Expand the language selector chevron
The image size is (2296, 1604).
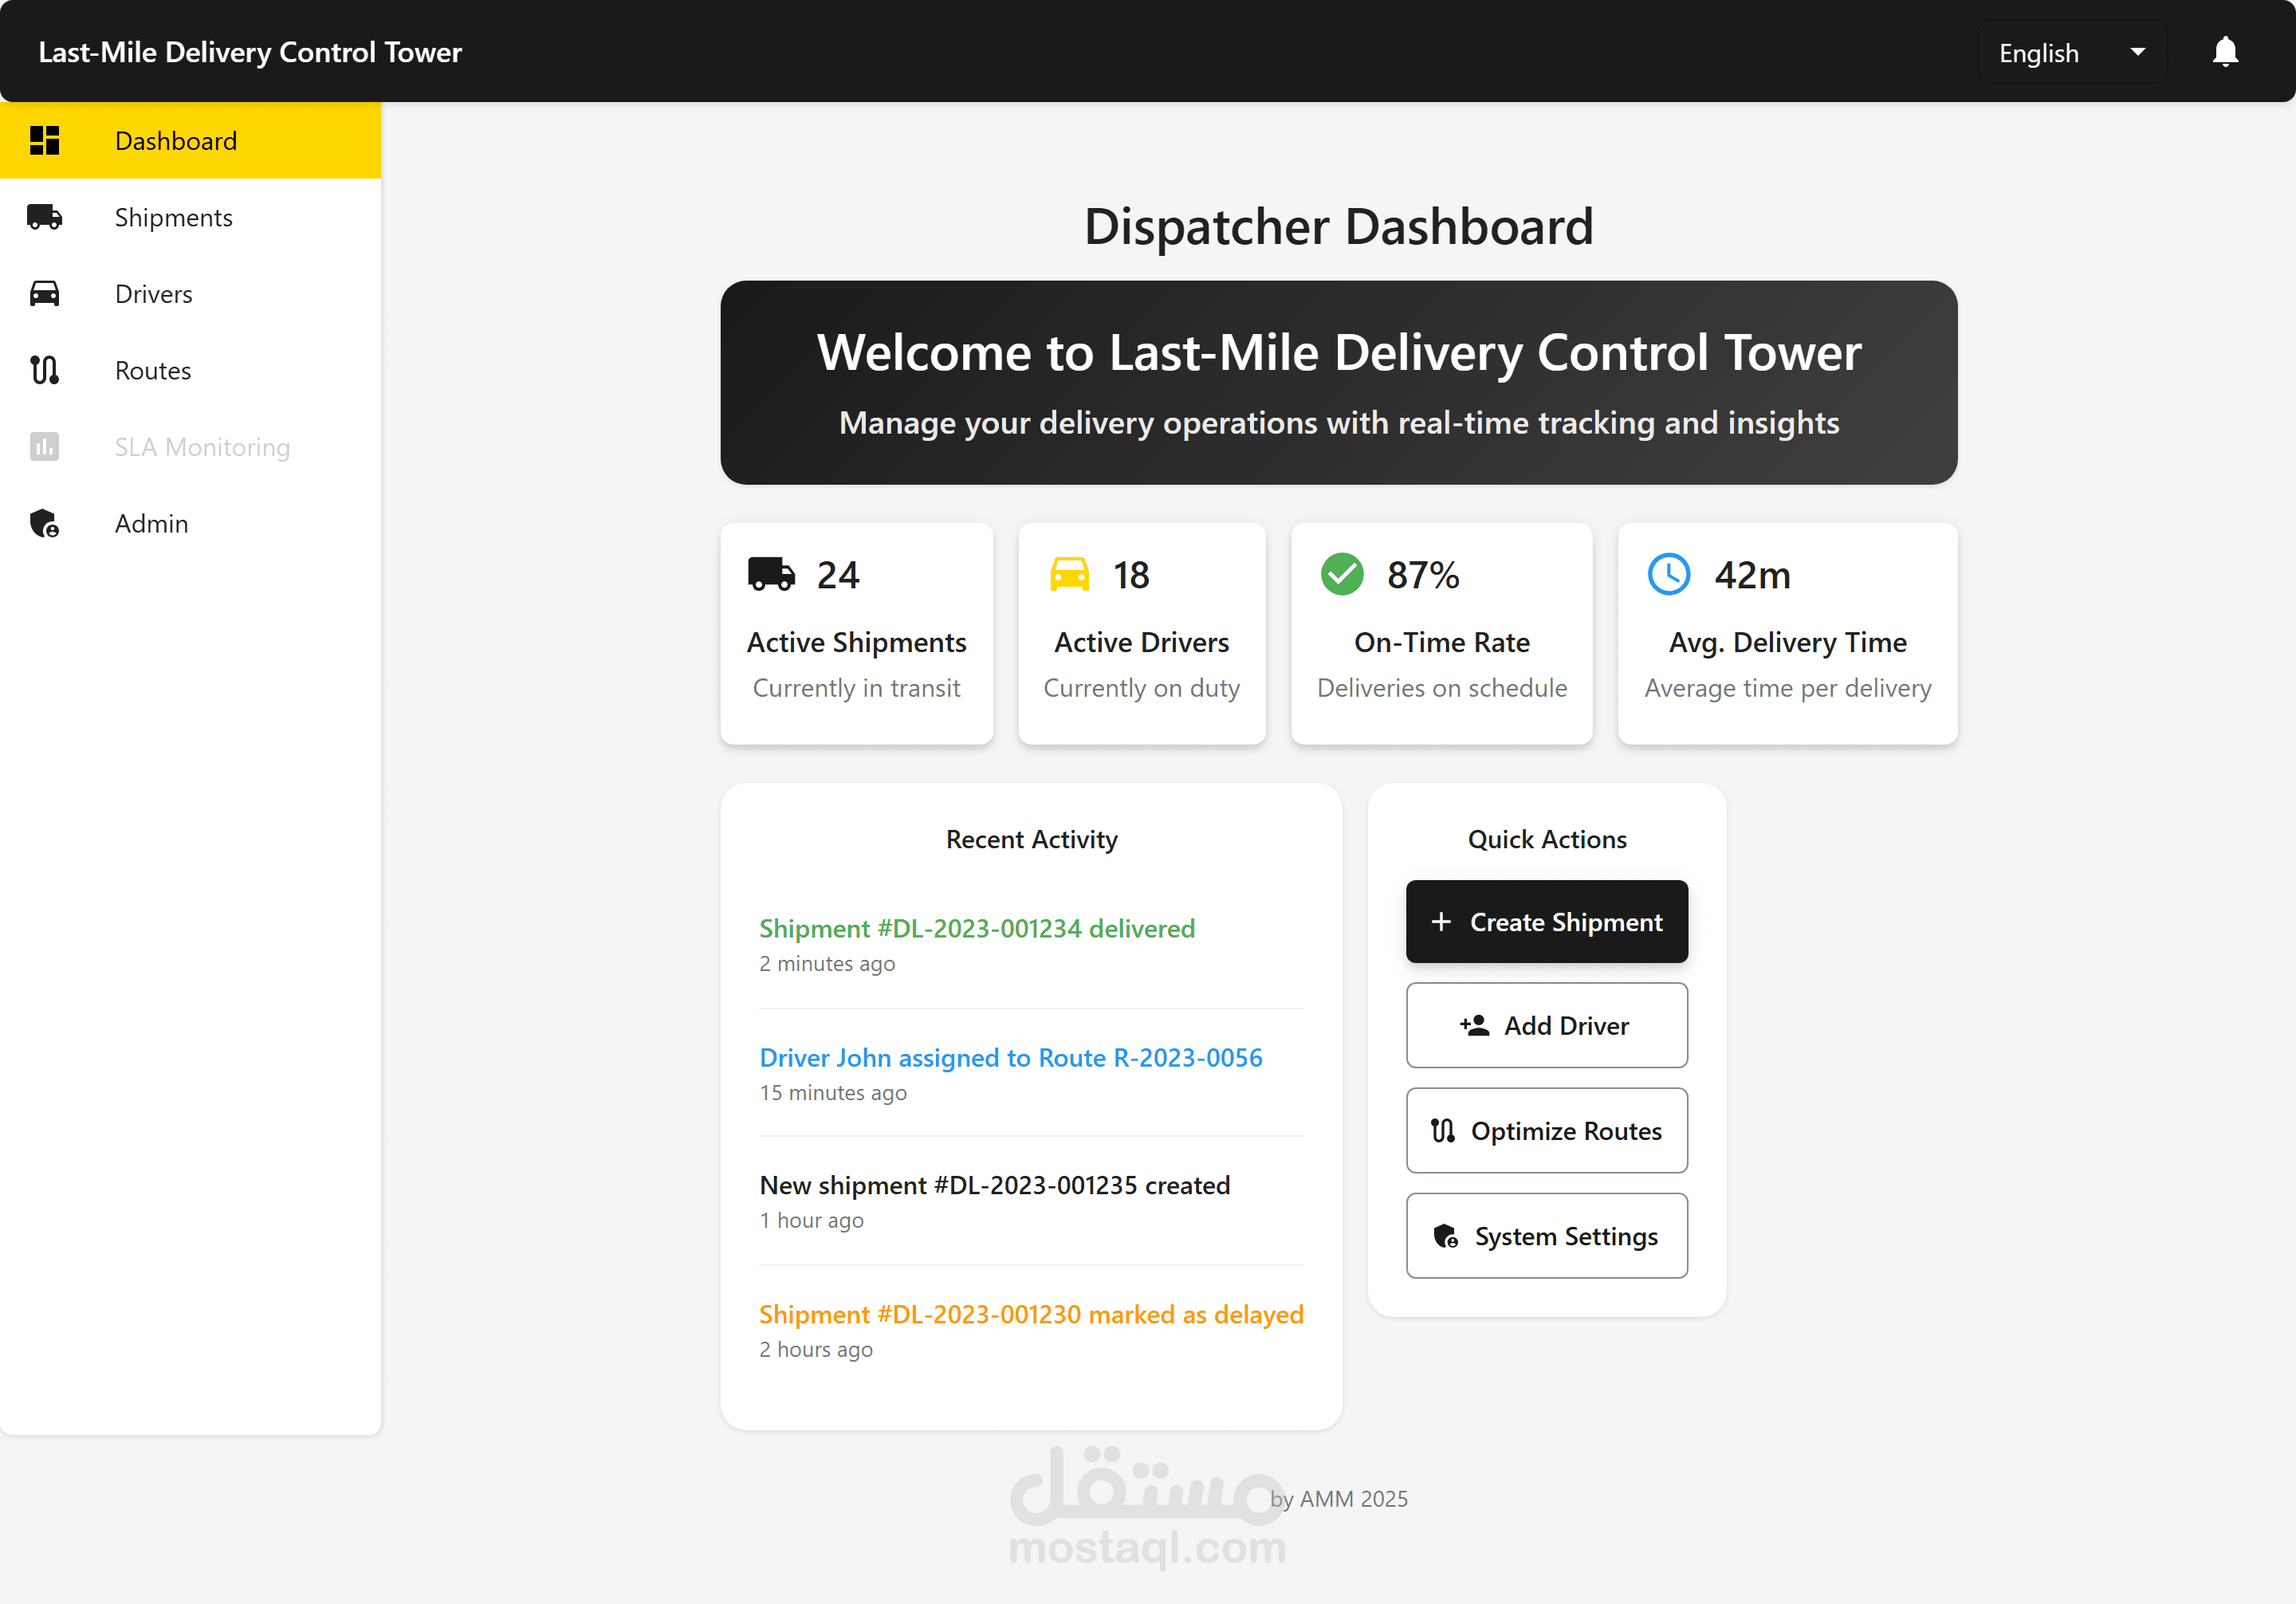click(x=2138, y=51)
